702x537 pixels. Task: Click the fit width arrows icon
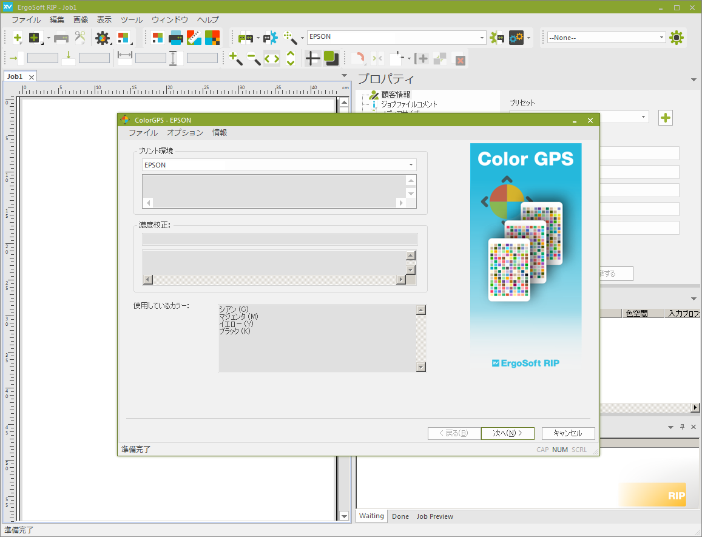[x=272, y=59]
